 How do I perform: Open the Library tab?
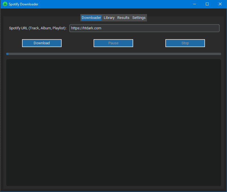(109, 18)
